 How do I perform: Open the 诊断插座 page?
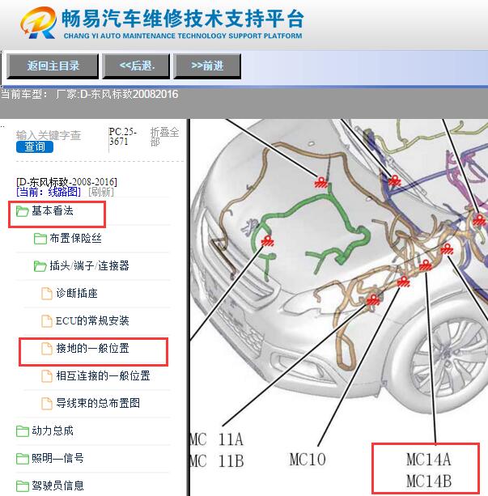tap(77, 293)
